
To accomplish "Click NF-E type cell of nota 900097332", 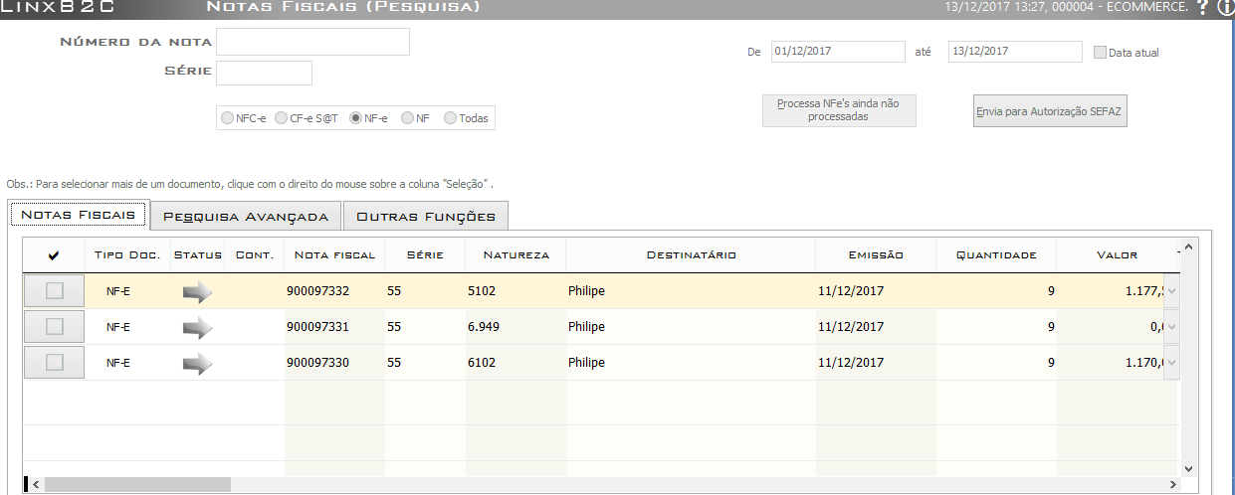I will [x=118, y=291].
